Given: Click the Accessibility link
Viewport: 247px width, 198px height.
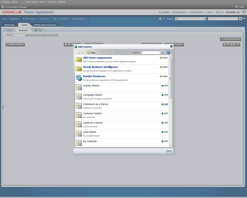Looking at the screenshot, I should (164, 12).
